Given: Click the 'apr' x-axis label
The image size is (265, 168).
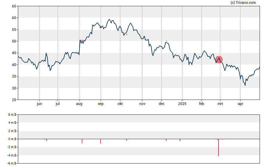Looking at the screenshot, I should pyautogui.click(x=241, y=104).
